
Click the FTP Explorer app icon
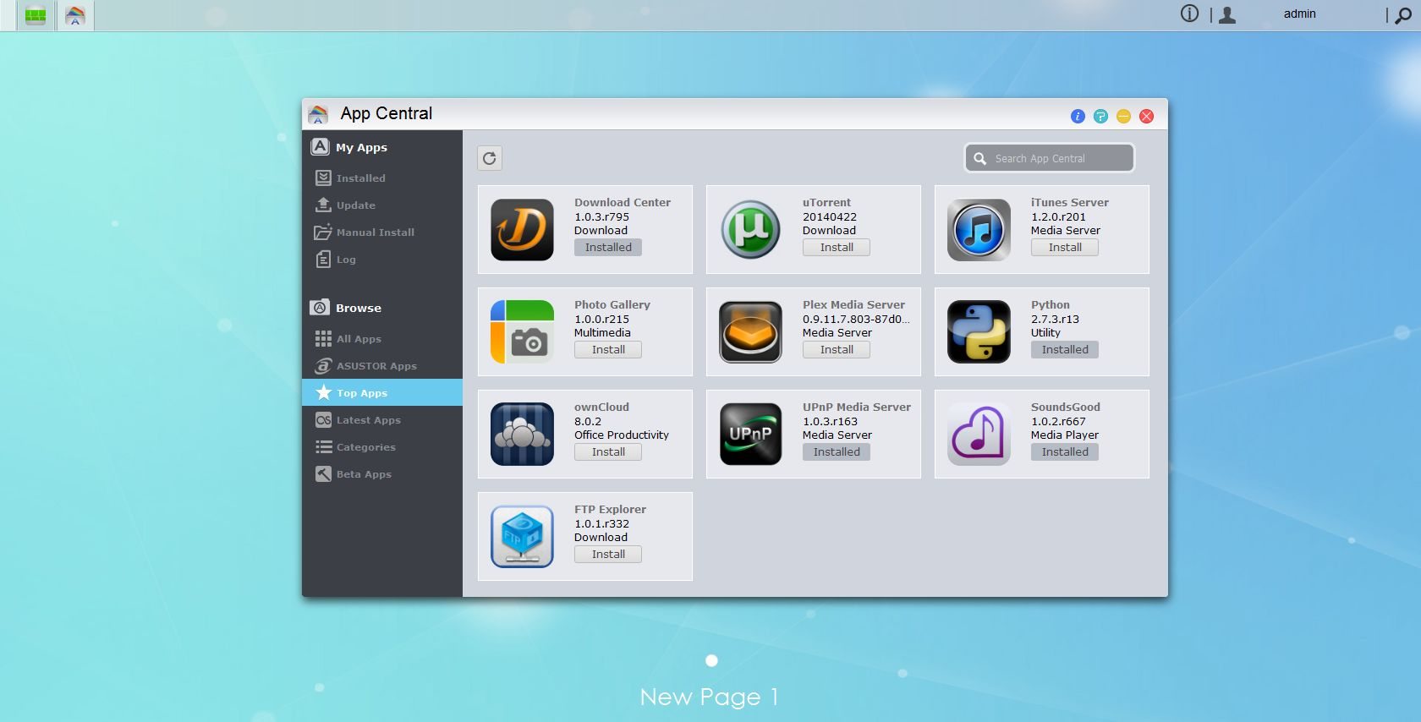coord(522,537)
